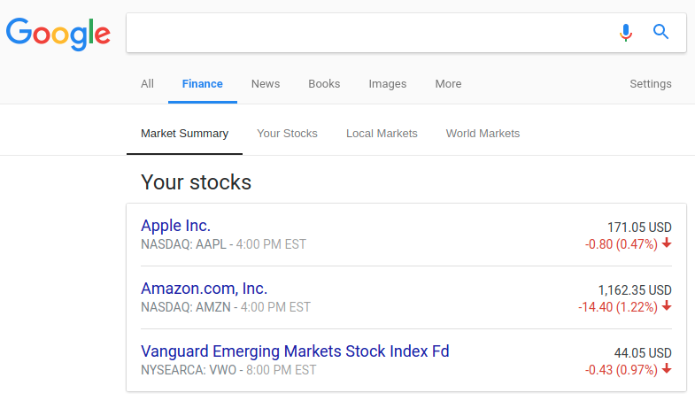Select the News tab
The width and height of the screenshot is (695, 401).
(266, 84)
